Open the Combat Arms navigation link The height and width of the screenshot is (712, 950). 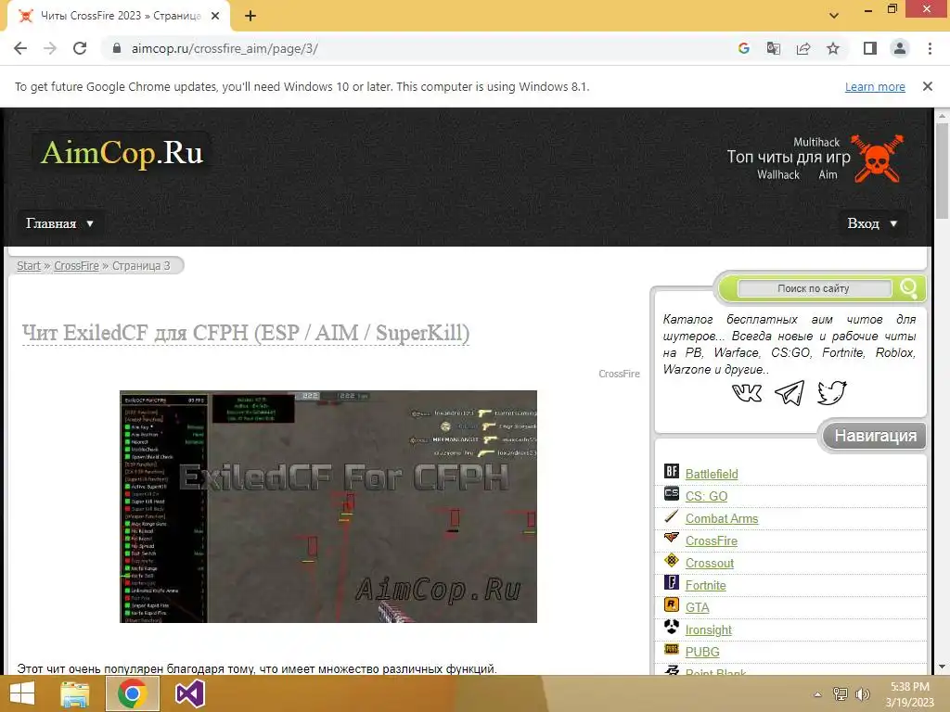722,519
